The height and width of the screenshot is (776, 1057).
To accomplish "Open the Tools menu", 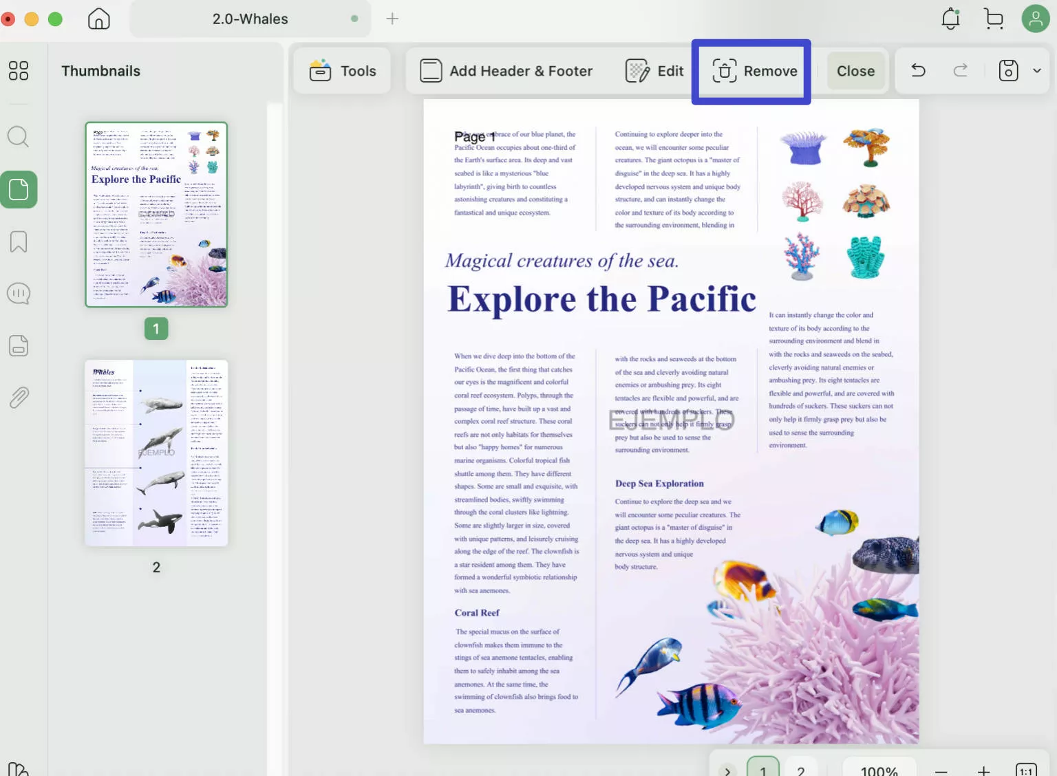I will [343, 71].
